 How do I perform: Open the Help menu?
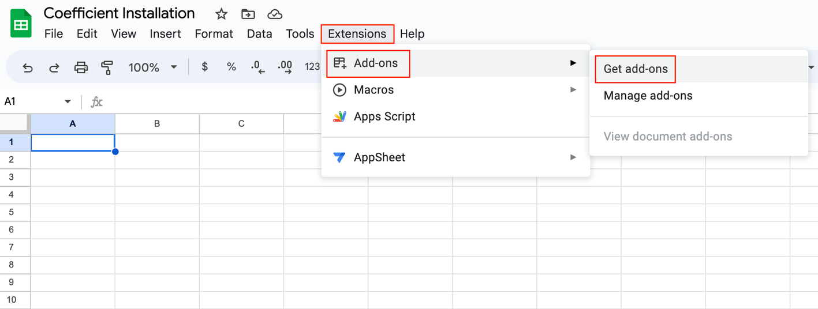coord(412,34)
